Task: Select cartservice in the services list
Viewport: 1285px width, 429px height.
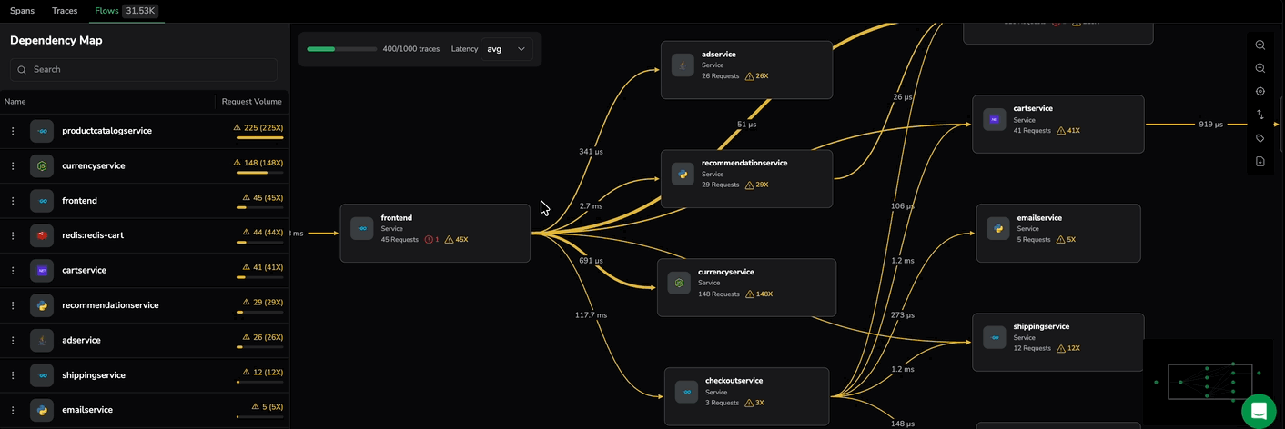Action: (x=84, y=270)
